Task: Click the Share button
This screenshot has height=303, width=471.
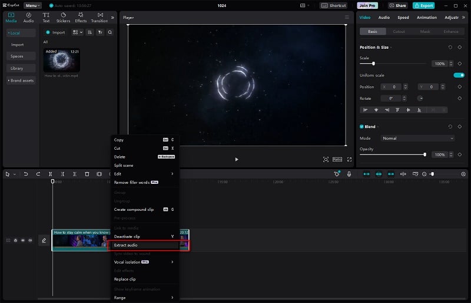Action: (398, 5)
